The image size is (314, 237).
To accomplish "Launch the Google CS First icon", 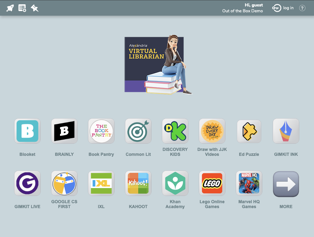I will pos(64,183).
